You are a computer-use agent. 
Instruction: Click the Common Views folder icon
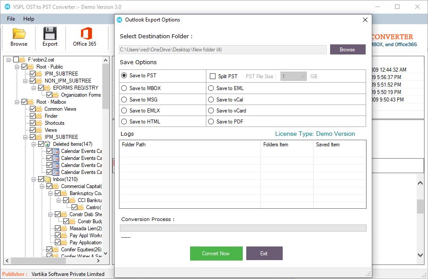[39, 109]
